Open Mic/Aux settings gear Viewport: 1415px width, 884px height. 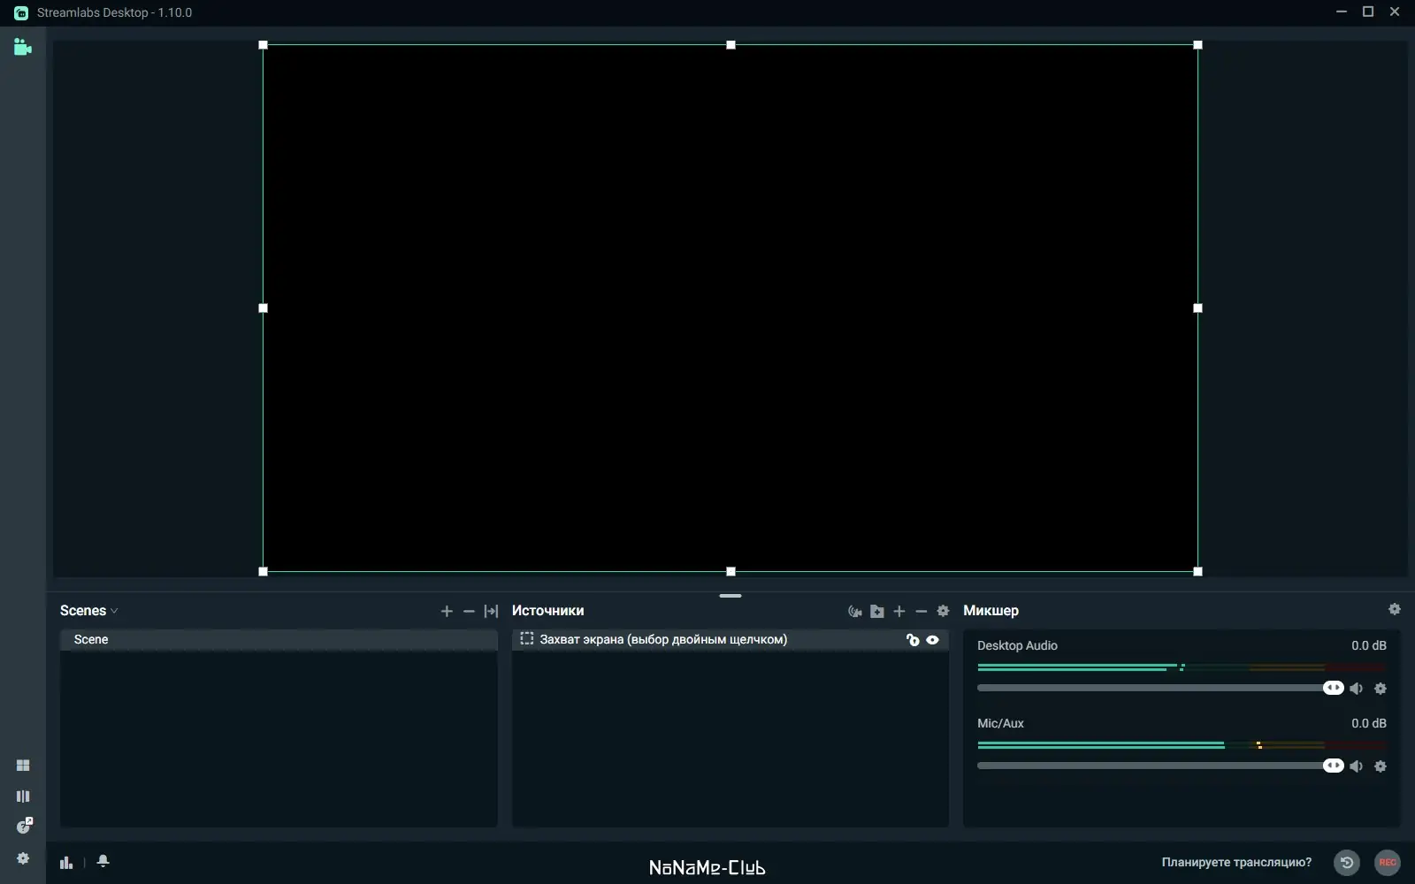(1381, 766)
